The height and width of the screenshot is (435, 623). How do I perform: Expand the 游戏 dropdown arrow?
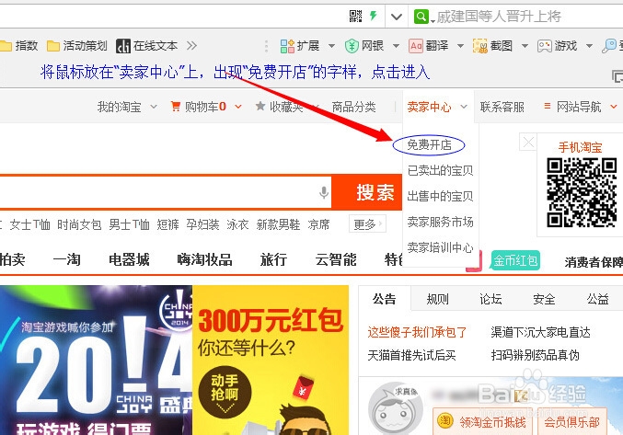click(x=589, y=46)
